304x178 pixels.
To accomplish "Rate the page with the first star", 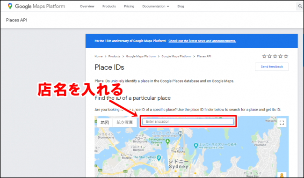I will (264, 56).
